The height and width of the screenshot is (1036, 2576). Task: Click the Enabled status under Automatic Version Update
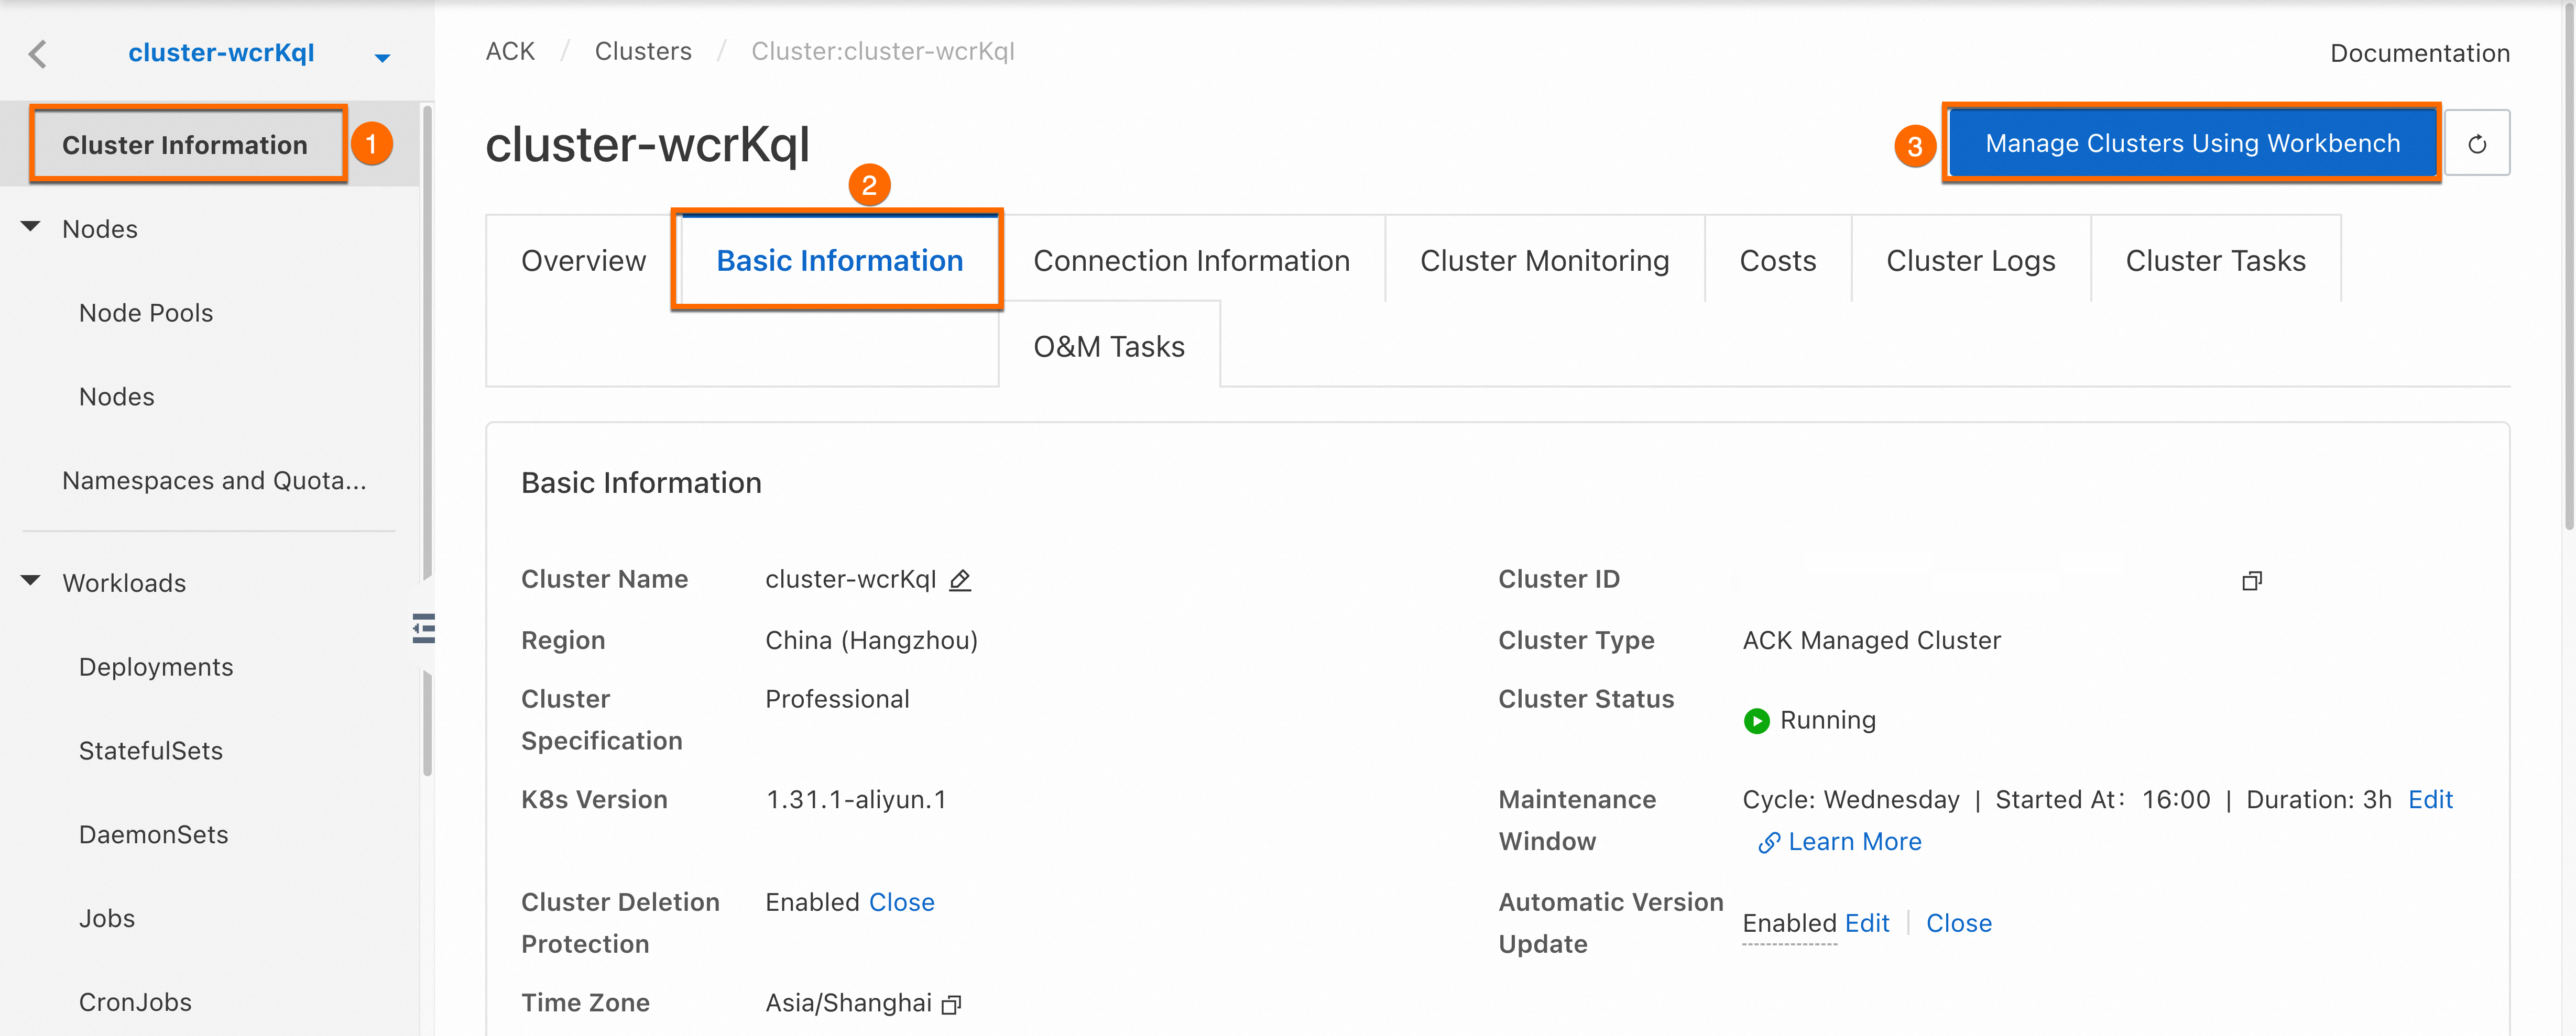click(1790, 924)
